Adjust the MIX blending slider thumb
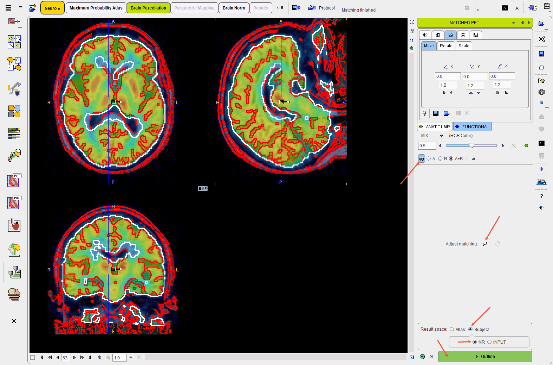The width and height of the screenshot is (553, 365). (x=472, y=145)
